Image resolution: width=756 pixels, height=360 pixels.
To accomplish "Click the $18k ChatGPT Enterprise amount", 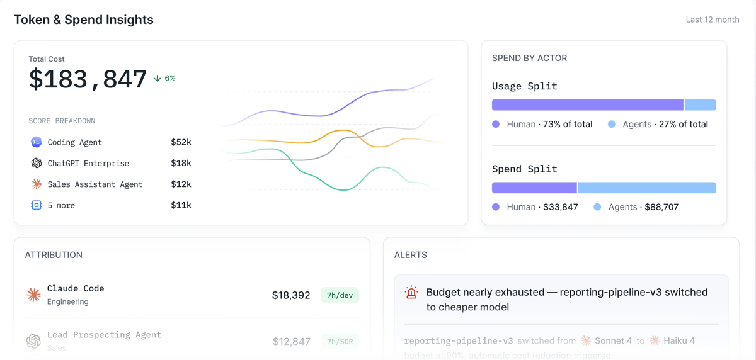I will point(181,163).
